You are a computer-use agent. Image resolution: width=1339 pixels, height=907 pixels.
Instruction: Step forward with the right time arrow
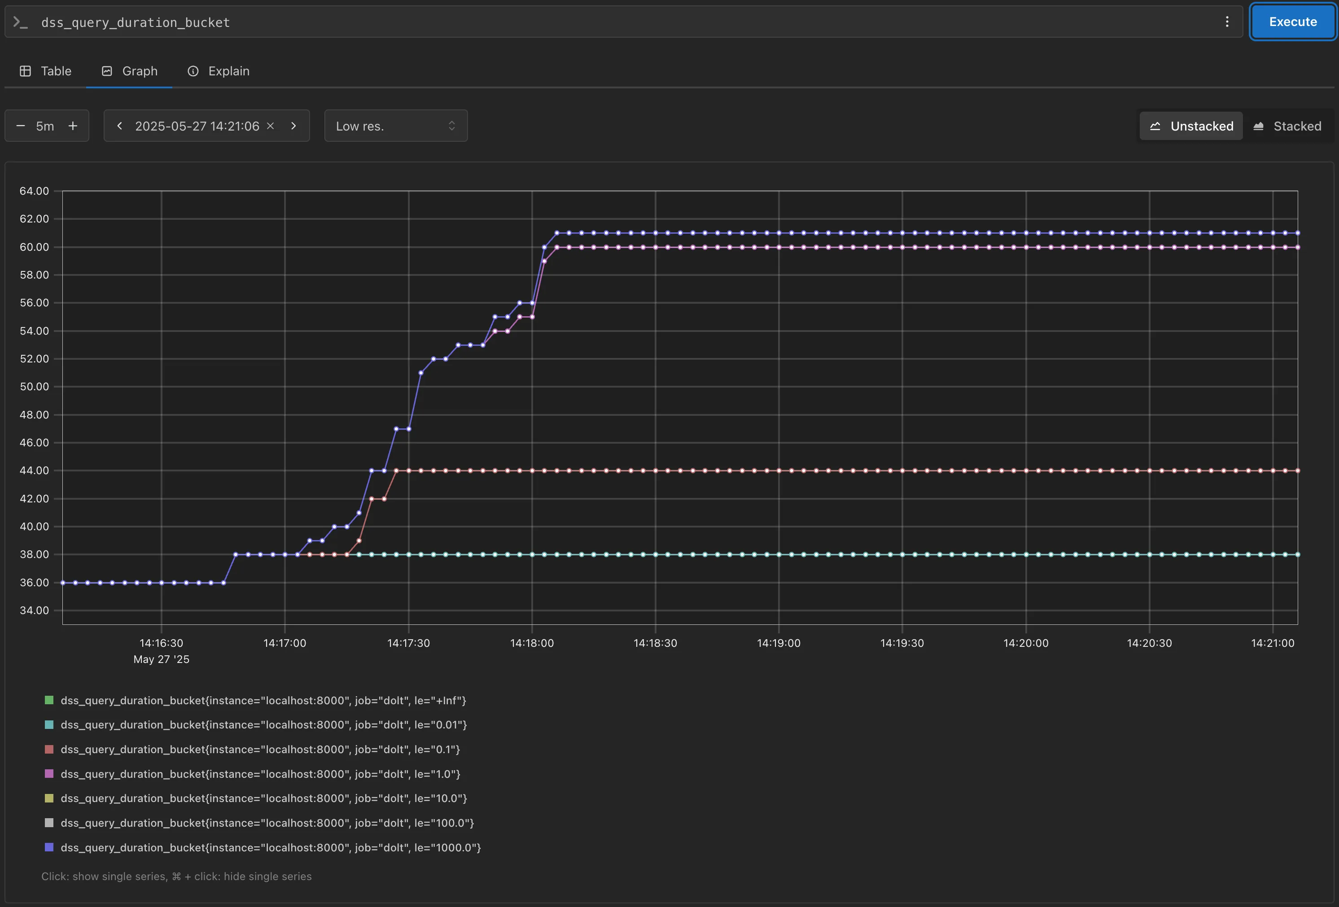[x=294, y=126]
